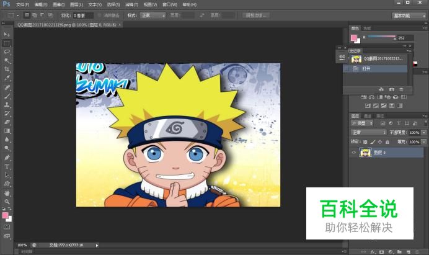Screen dimensions: 429x255
Task: Select the Gradient tool
Action: [x=7, y=131]
